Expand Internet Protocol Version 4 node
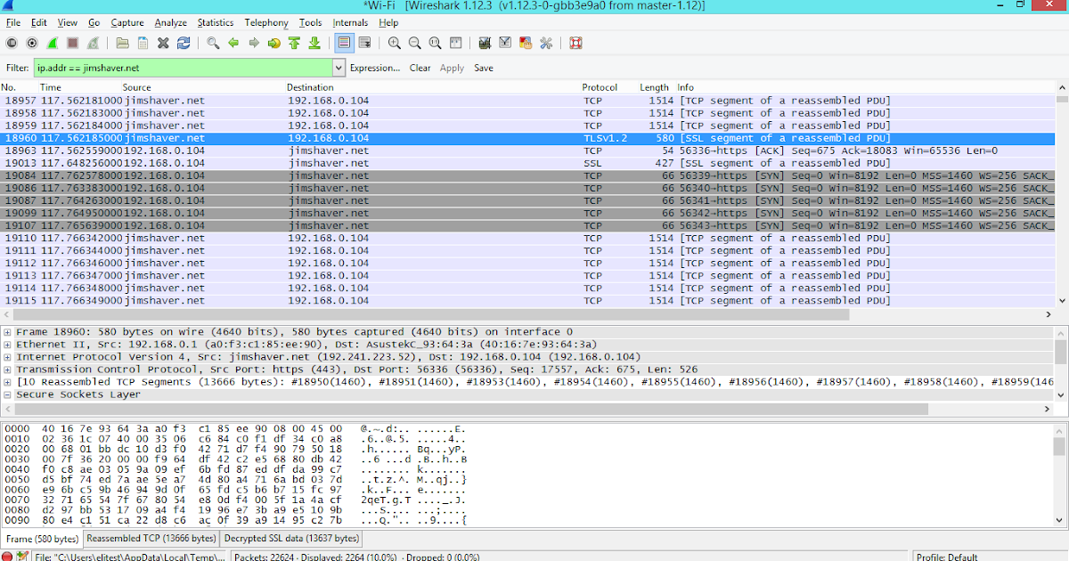 [8, 356]
